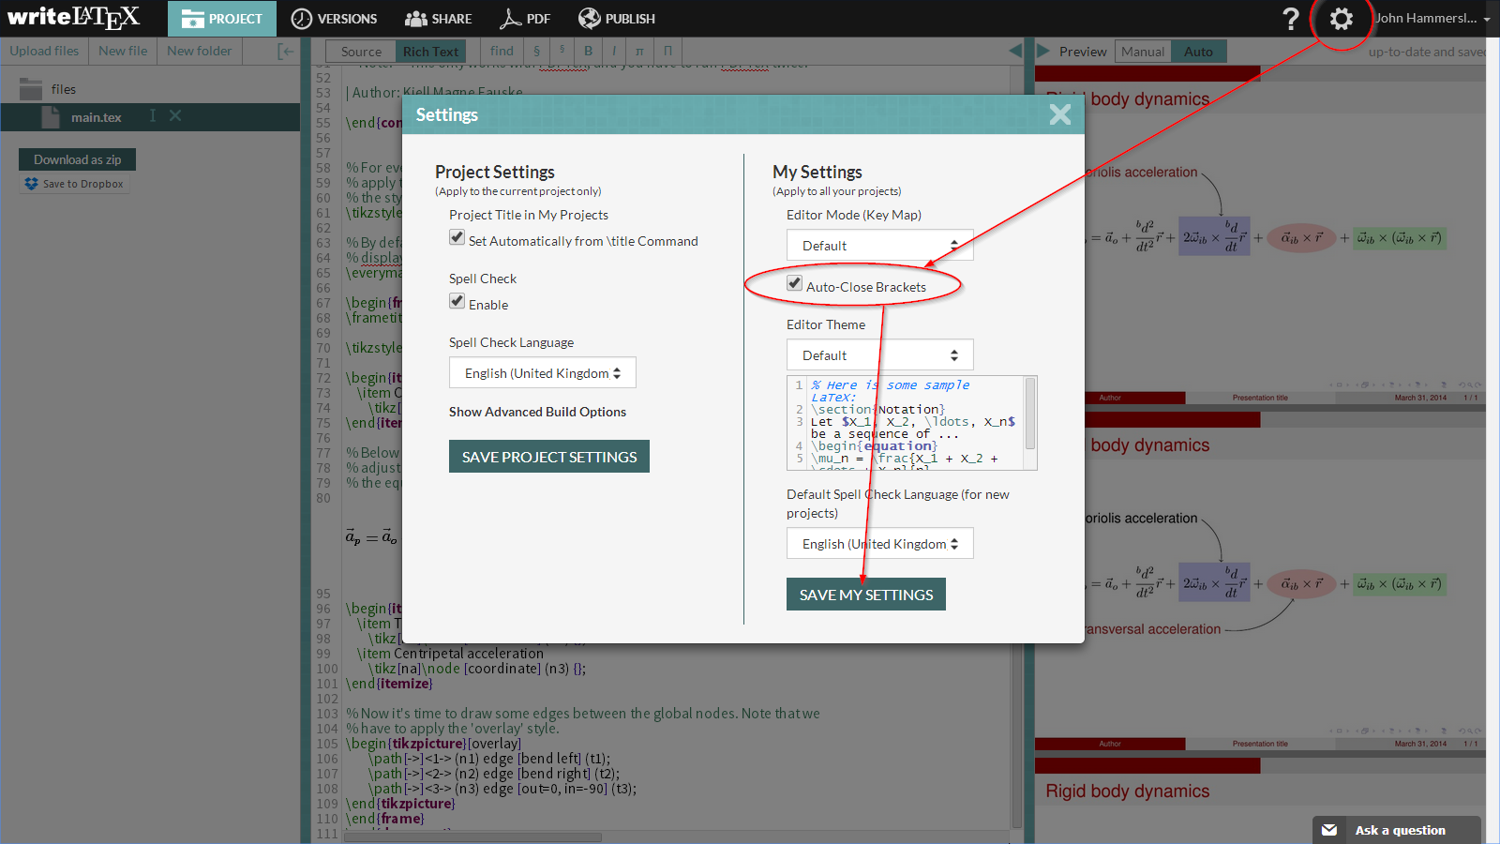Open the Editor Theme dropdown

(x=879, y=354)
